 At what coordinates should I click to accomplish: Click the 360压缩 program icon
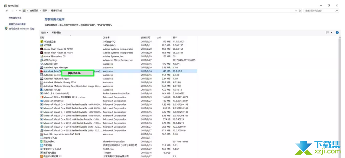[x=42, y=45]
